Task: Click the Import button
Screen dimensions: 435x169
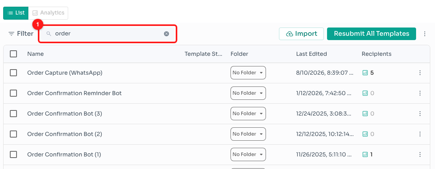Action: point(301,34)
